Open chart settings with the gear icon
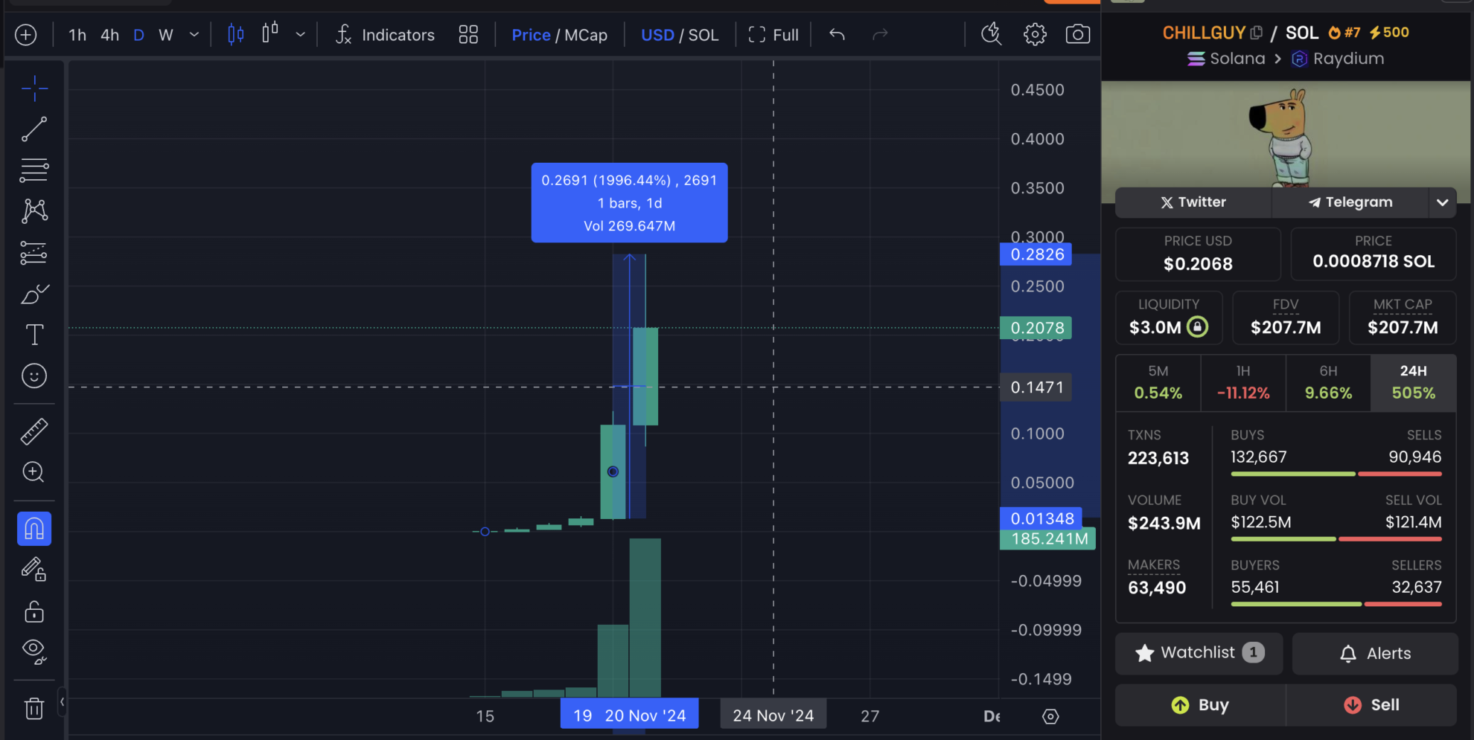This screenshot has height=740, width=1474. pos(1034,34)
